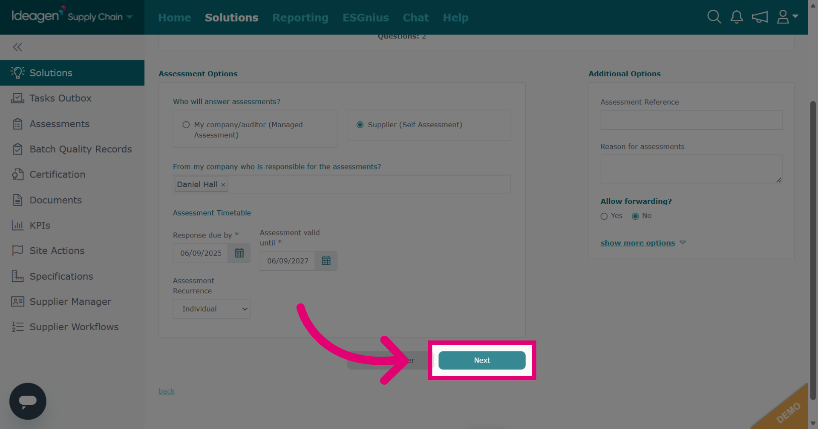Open the calendar for Assessment valid until

(x=326, y=261)
